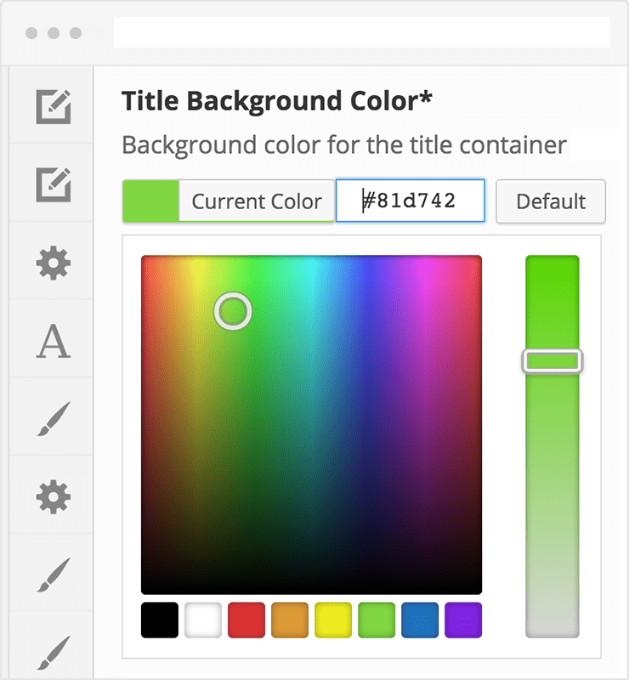629x680 pixels.
Task: Select the brush icon below the lower gear
Action: tap(54, 575)
